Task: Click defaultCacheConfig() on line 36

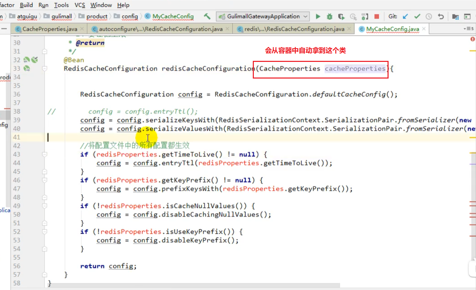Action: coord(352,94)
